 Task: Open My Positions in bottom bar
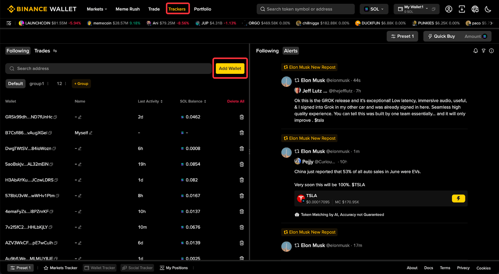(174, 268)
